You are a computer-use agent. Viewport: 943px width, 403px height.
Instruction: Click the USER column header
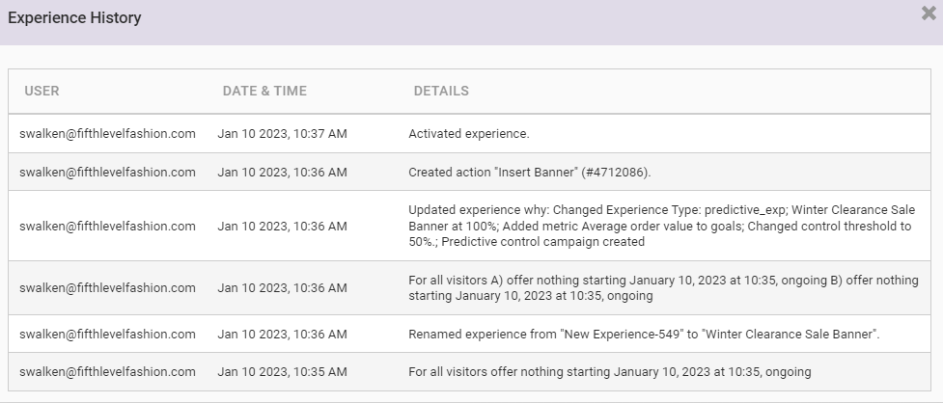coord(42,92)
